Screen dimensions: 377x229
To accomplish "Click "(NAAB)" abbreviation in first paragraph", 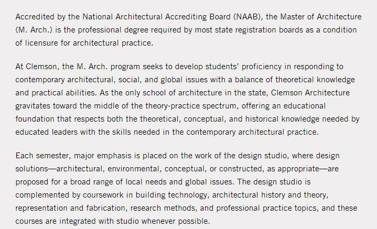I will tap(248, 17).
